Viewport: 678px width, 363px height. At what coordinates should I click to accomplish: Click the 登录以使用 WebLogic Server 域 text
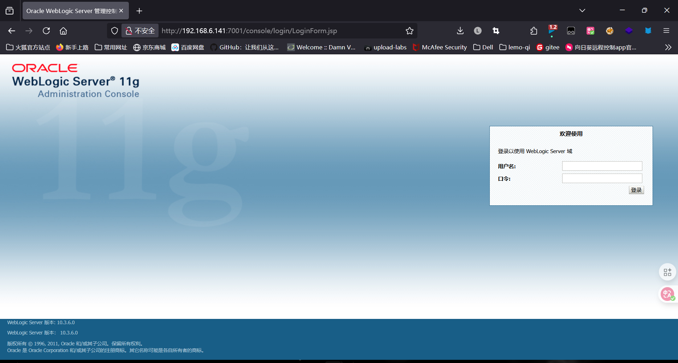(535, 151)
